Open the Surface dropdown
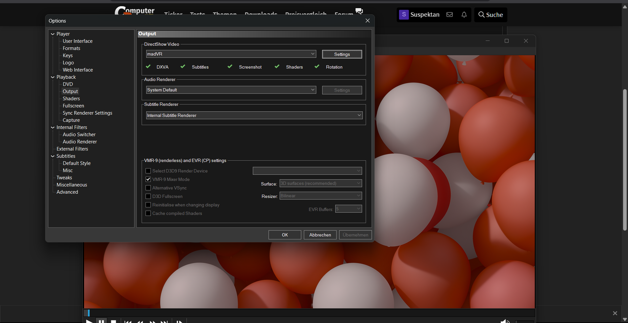 (x=321, y=183)
